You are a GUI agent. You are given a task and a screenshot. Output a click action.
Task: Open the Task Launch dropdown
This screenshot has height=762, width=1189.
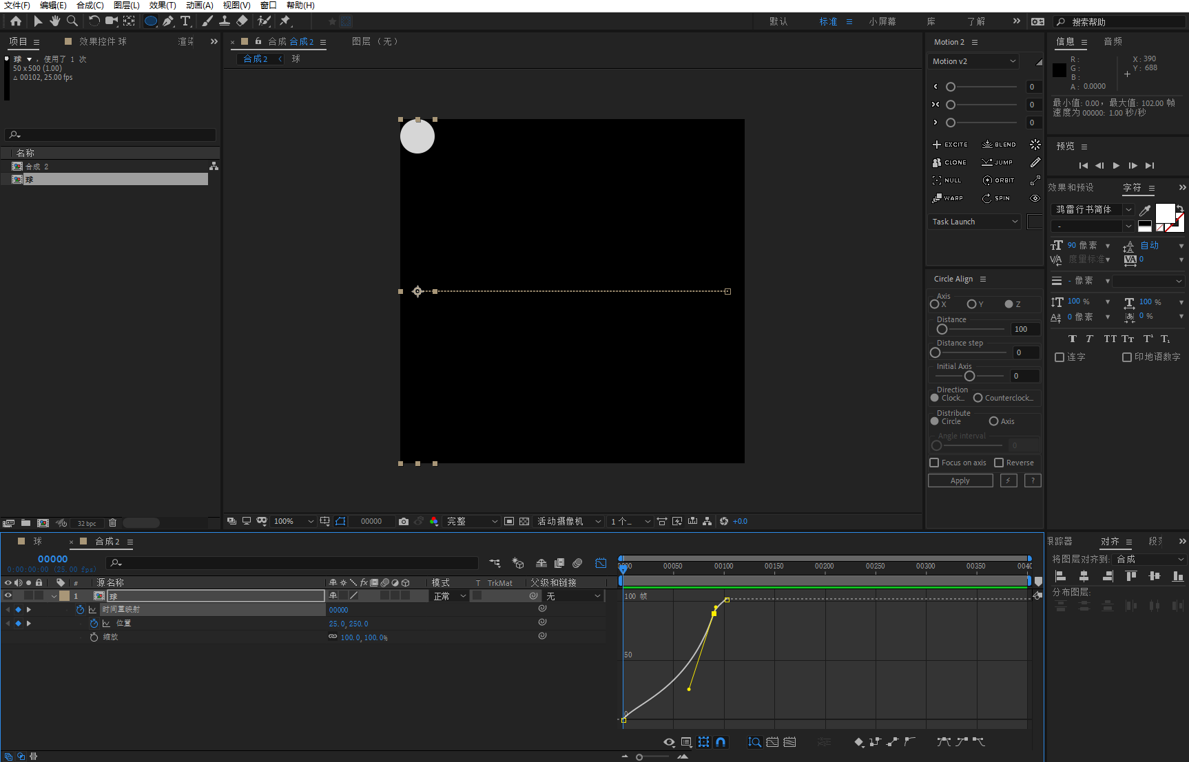click(974, 222)
